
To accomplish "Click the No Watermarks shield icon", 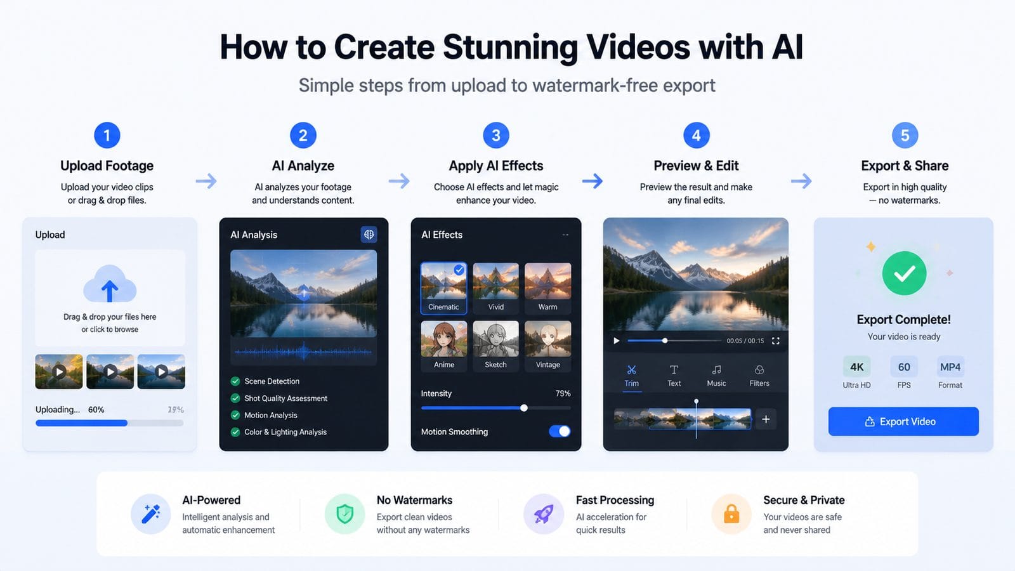I will coord(344,514).
